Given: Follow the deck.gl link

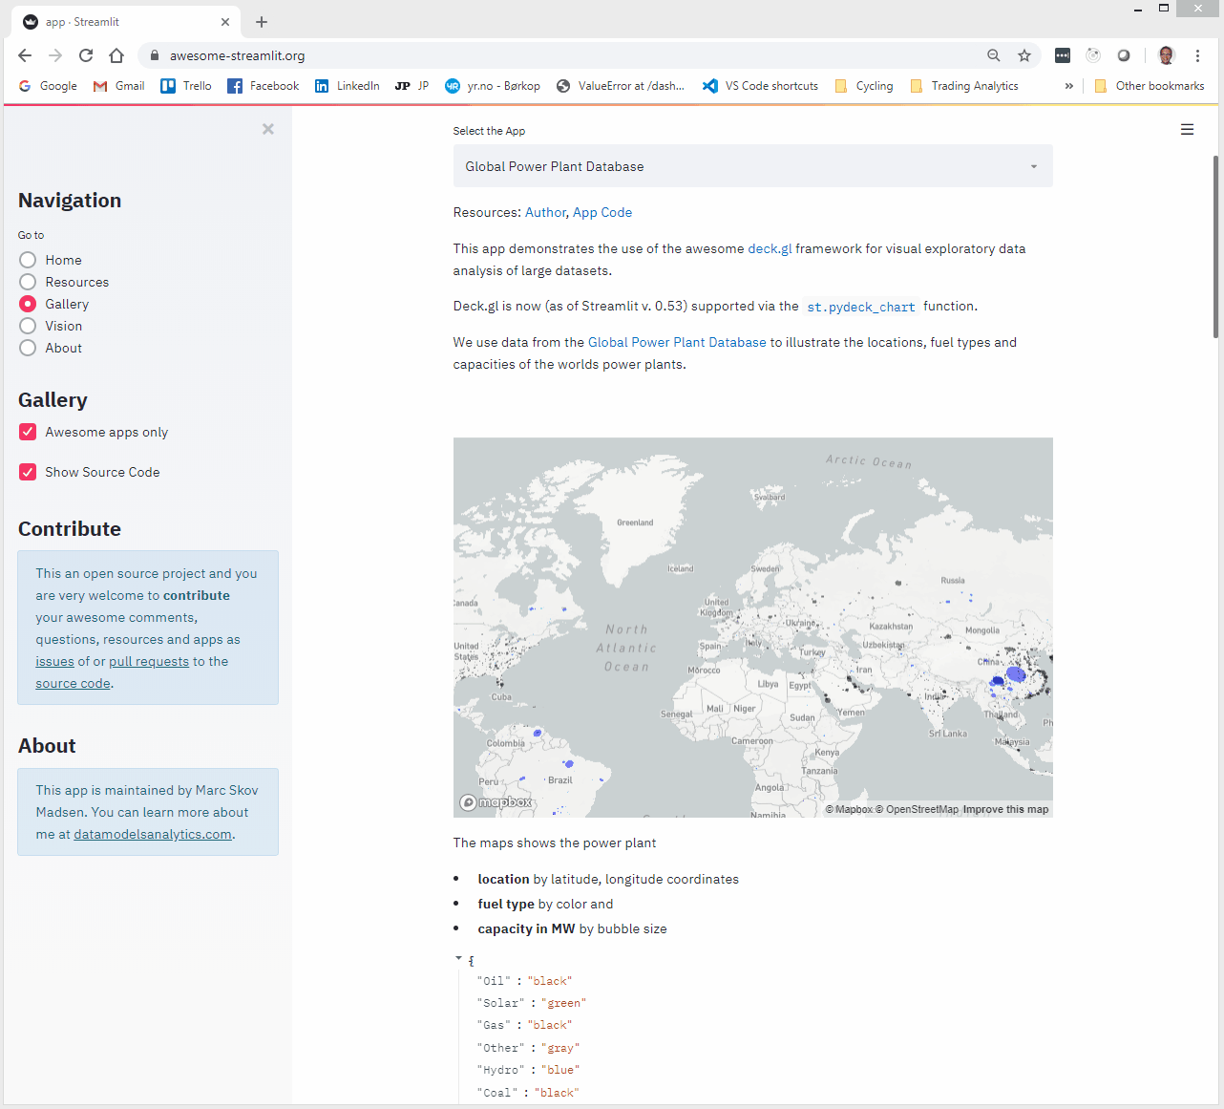Looking at the screenshot, I should coord(770,248).
